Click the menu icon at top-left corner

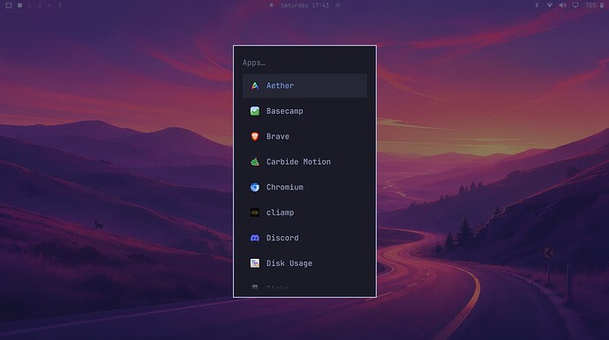(x=8, y=5)
